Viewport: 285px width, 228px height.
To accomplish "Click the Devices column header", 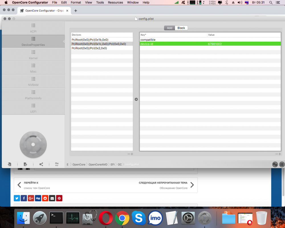I will coord(102,35).
